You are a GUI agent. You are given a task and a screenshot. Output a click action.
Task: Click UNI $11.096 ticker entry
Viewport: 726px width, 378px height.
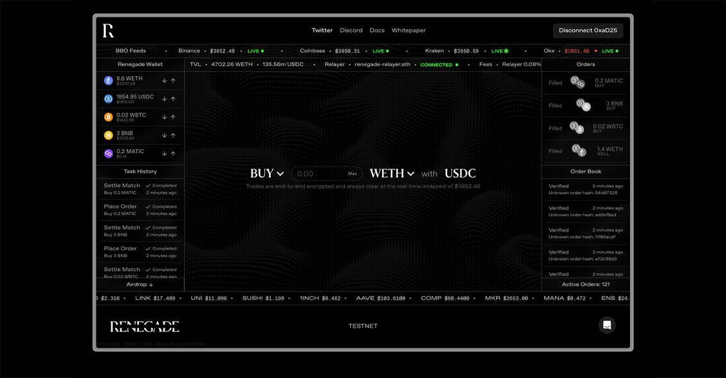[x=209, y=299]
